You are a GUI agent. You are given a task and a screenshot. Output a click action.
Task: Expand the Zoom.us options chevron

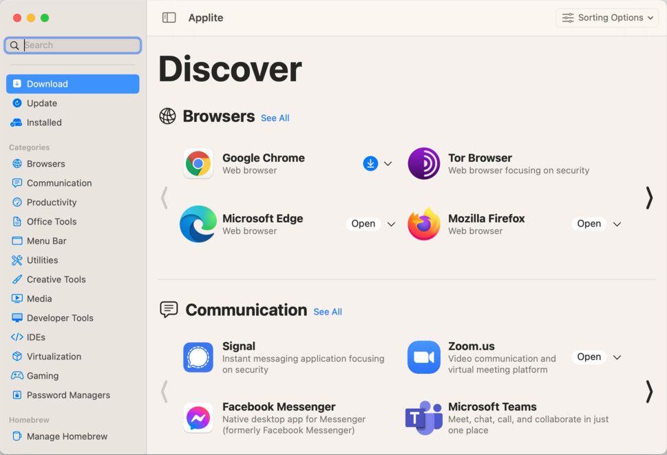pyautogui.click(x=617, y=357)
